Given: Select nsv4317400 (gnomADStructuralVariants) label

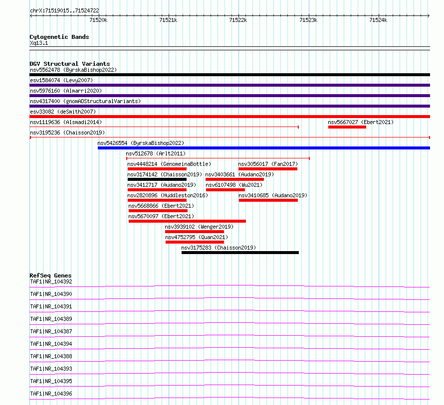Looking at the screenshot, I should 85,101.
